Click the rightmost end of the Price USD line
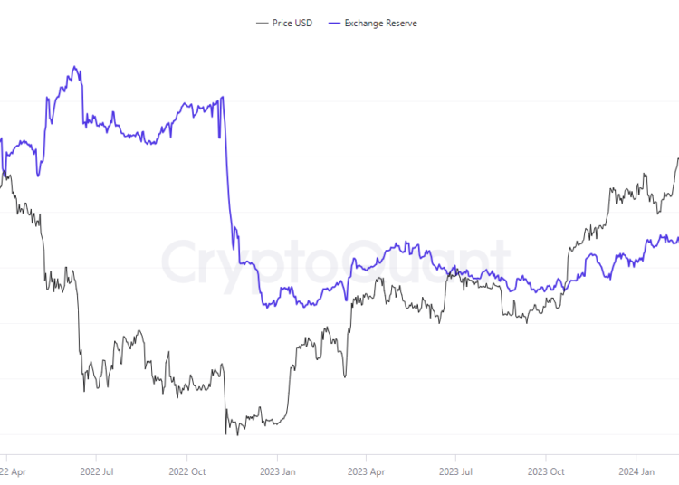 pos(678,158)
